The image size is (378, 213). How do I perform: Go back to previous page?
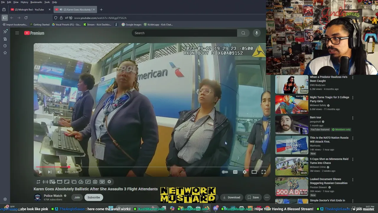click(x=12, y=18)
